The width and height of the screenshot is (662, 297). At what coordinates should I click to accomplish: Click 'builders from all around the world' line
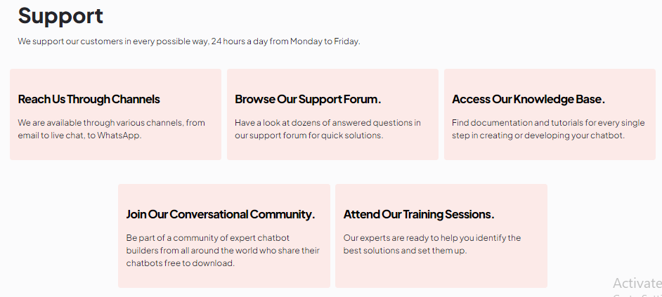pos(223,251)
